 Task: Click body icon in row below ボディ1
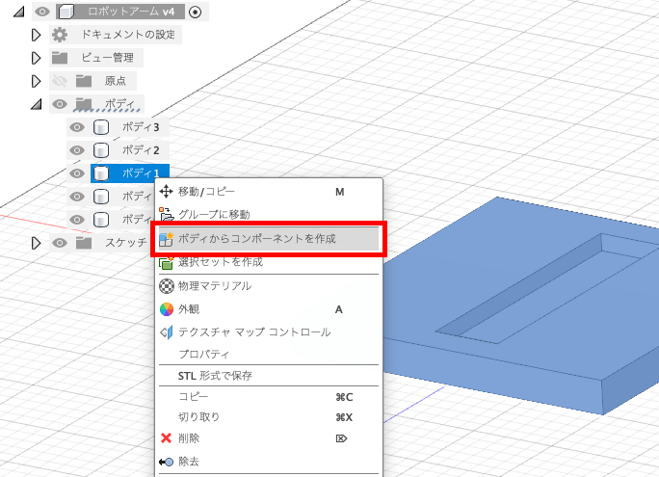pyautogui.click(x=101, y=197)
